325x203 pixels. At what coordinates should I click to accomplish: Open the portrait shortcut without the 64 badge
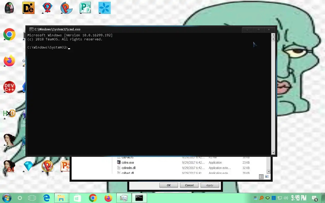9,140
